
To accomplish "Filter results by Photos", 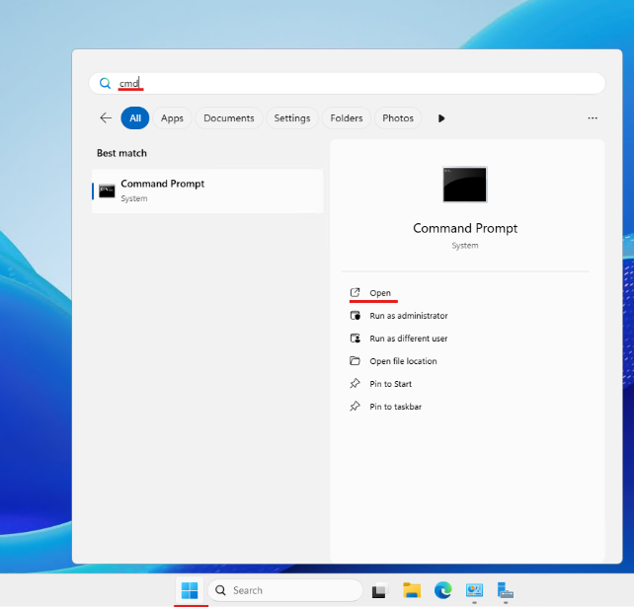I will pyautogui.click(x=398, y=118).
